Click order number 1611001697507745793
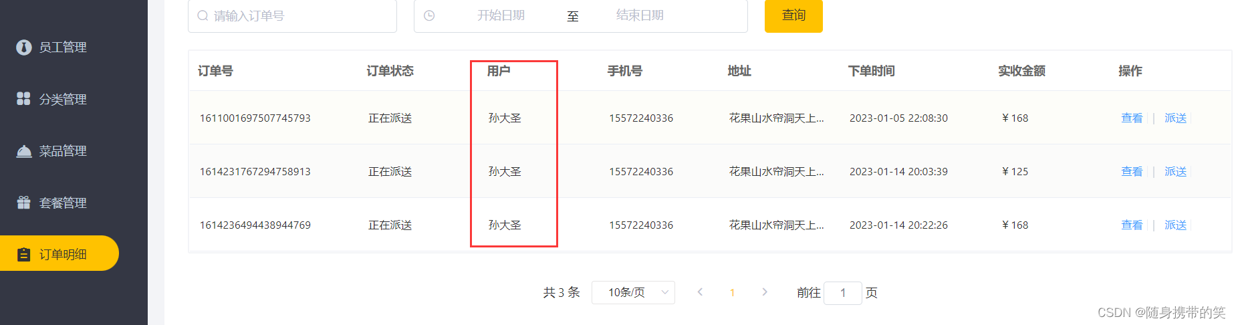 tap(255, 118)
